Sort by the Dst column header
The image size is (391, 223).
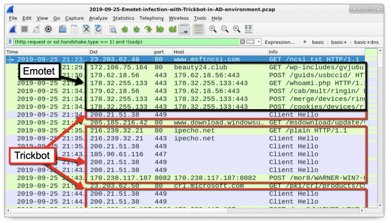point(121,52)
